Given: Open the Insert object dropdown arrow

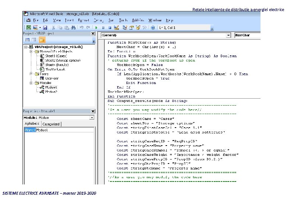Looking at the screenshot, I should (x=40, y=28).
